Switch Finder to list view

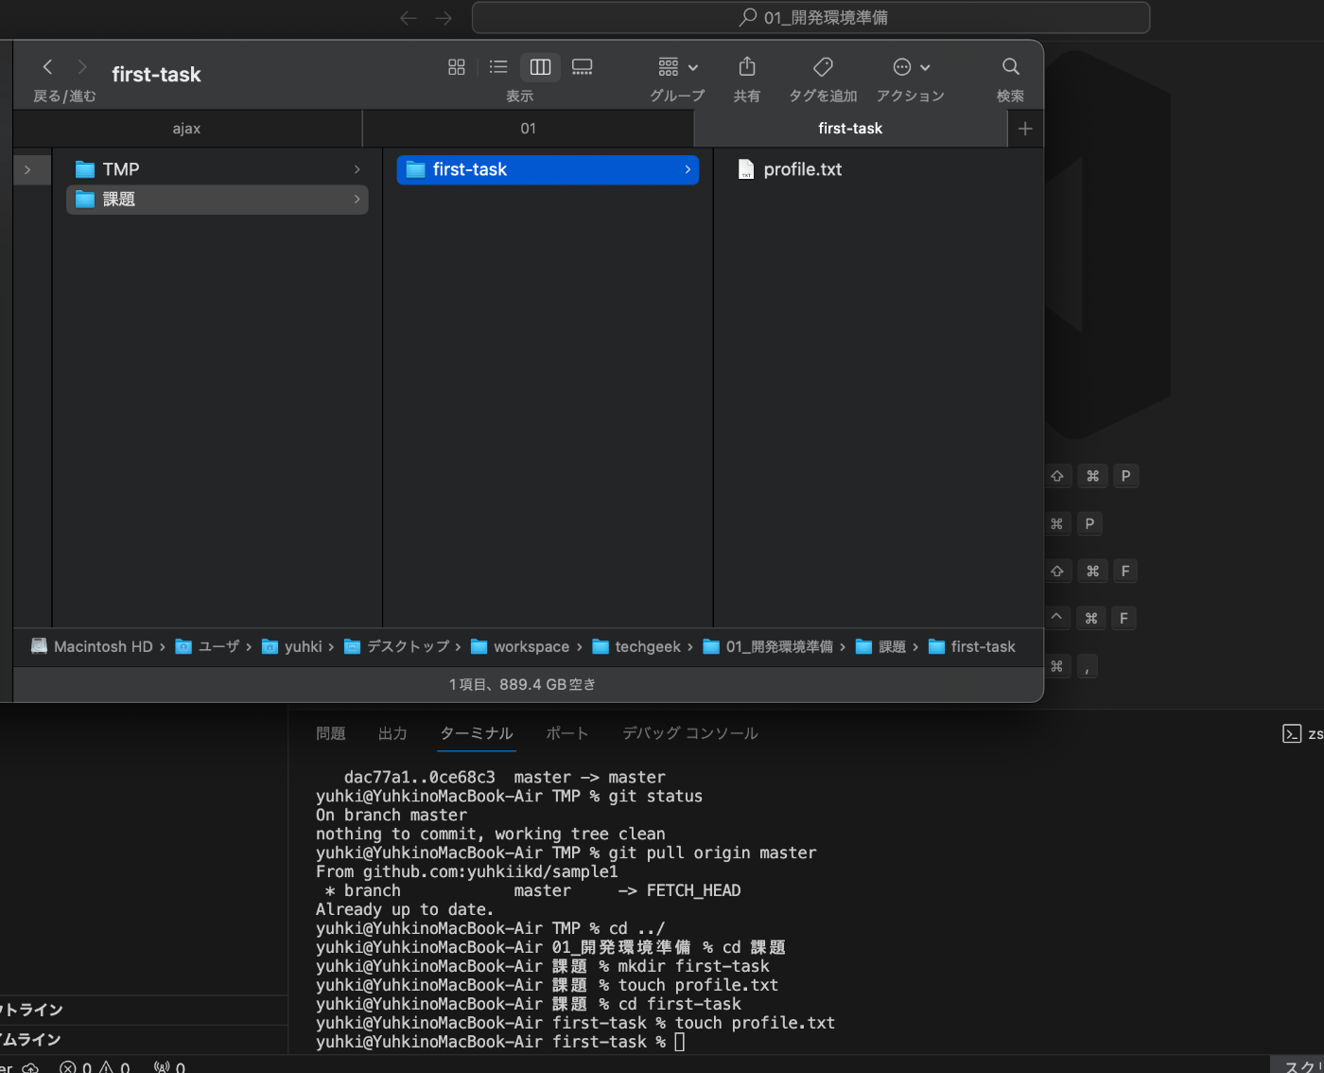coord(498,66)
